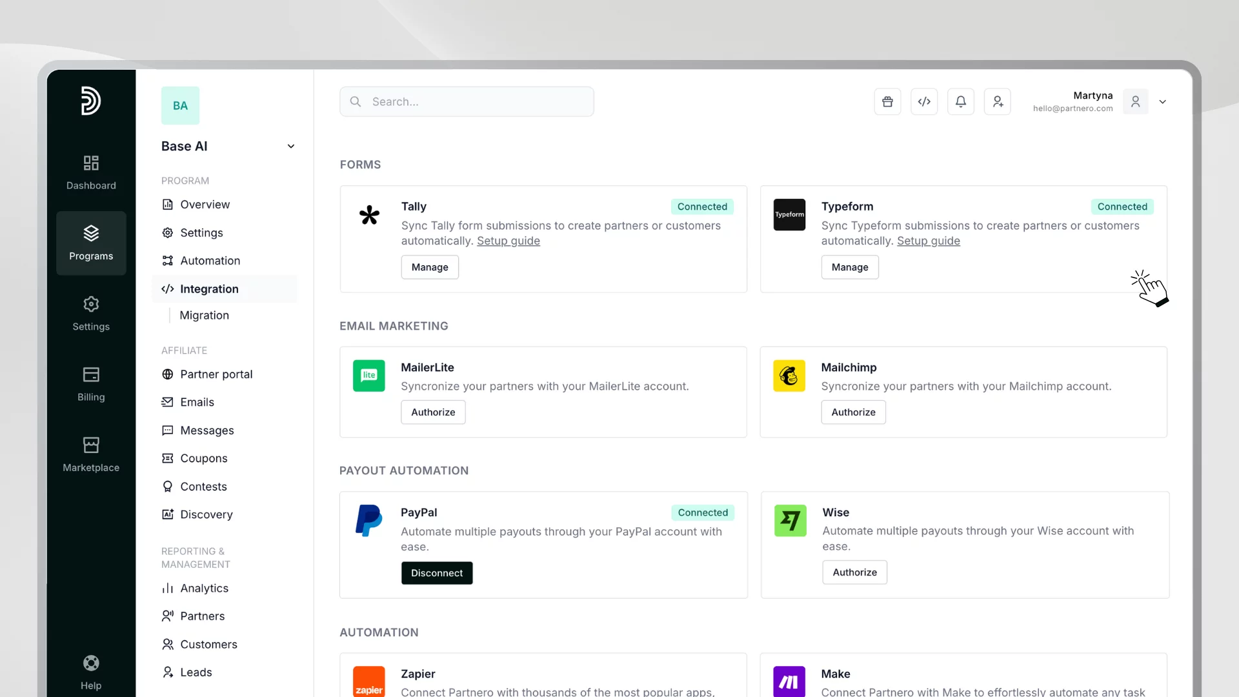Disconnect the PayPal integration
Image resolution: width=1239 pixels, height=697 pixels.
437,573
